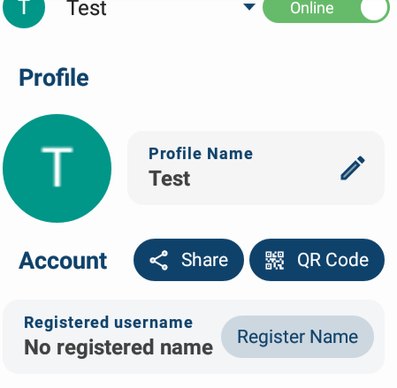Click the profile name value Test in the card
The width and height of the screenshot is (397, 388).
[170, 179]
